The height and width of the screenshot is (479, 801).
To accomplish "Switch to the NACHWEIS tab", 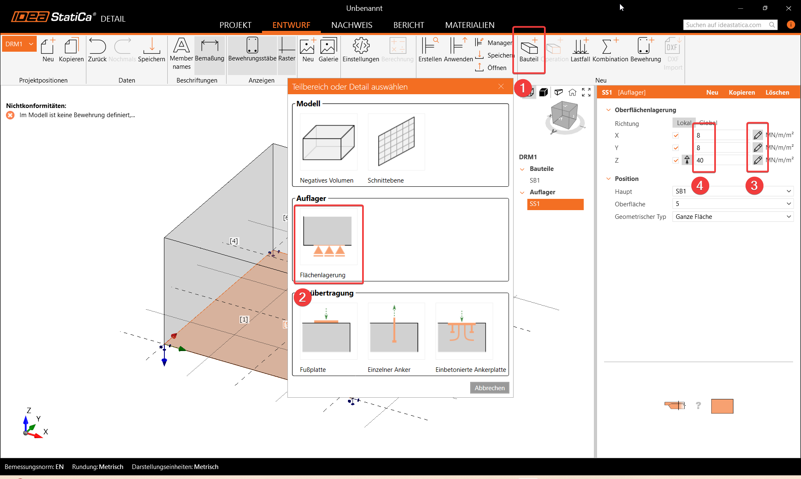I will click(x=351, y=25).
